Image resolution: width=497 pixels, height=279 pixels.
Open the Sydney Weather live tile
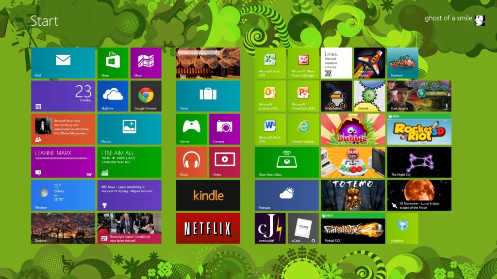[63, 195]
